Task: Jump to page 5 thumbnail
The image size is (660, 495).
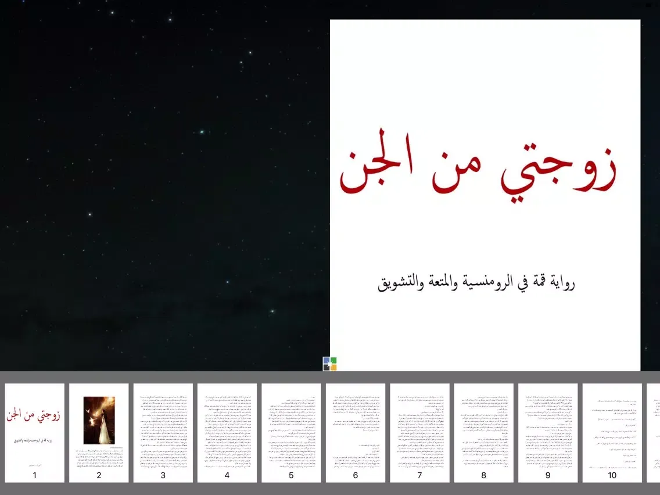Action: (291, 433)
